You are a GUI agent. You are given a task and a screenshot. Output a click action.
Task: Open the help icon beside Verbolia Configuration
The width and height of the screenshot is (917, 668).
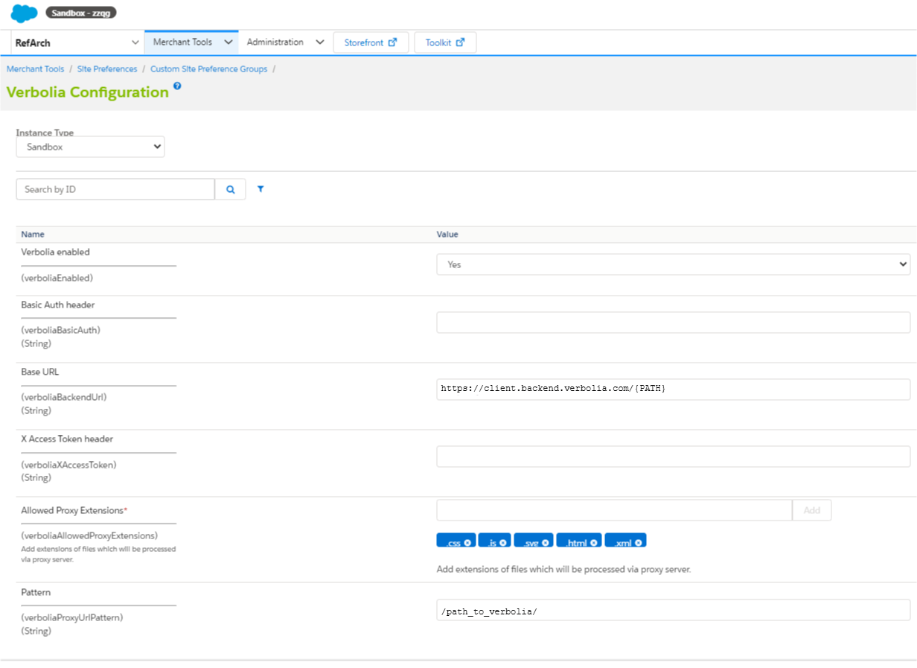coord(177,86)
